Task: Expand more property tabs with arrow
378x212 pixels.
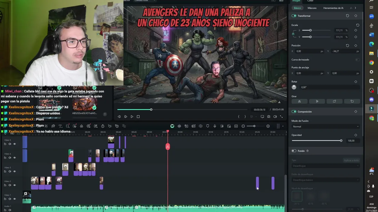Action: click(x=355, y=8)
